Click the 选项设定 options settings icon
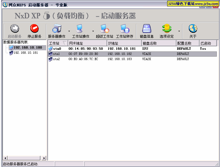220x167 pixels. [x=167, y=28]
